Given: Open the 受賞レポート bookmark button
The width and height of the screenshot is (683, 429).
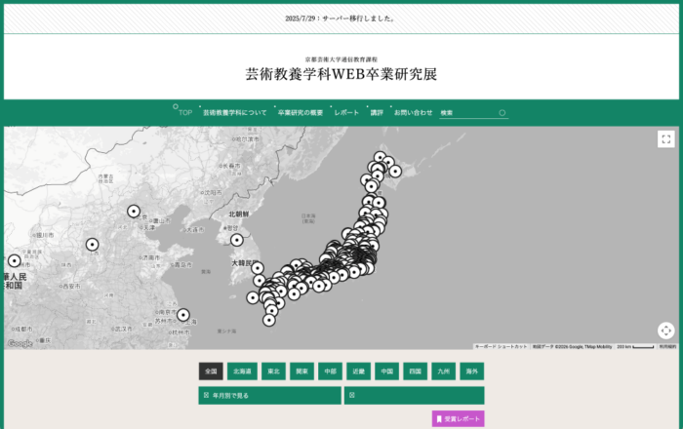Looking at the screenshot, I should [x=458, y=418].
